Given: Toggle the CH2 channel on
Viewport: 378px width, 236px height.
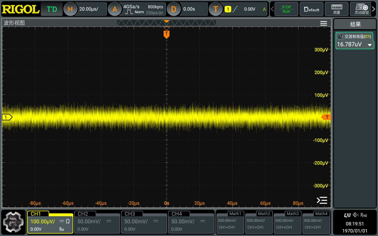Looking at the screenshot, I should 97,223.
